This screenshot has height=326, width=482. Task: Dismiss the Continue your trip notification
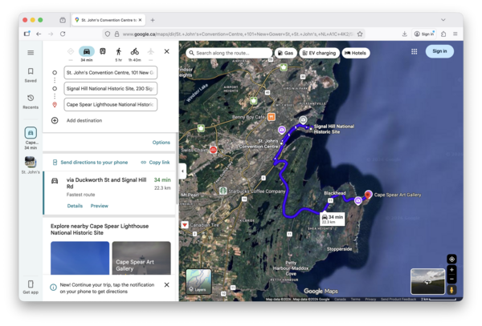click(x=166, y=285)
